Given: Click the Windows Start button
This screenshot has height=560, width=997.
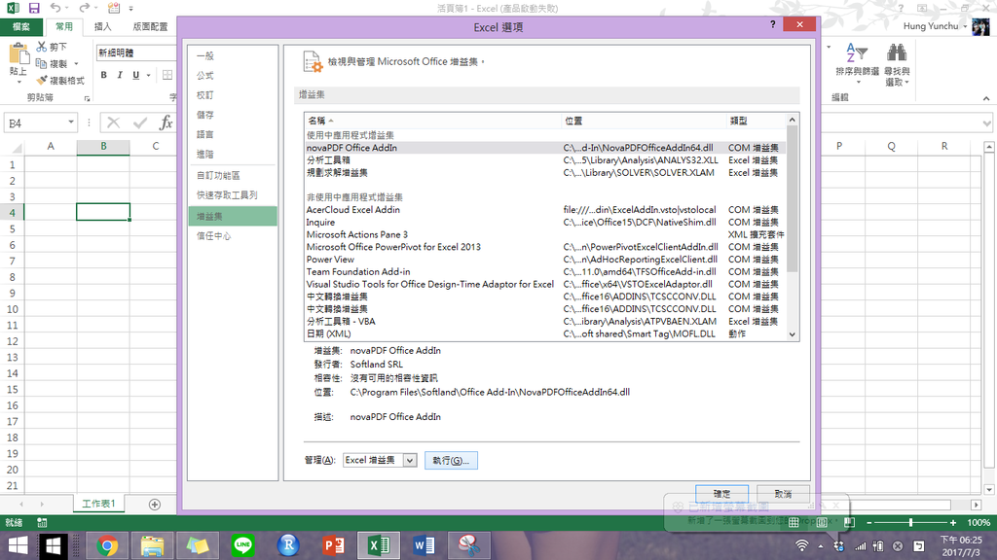Looking at the screenshot, I should (18, 545).
